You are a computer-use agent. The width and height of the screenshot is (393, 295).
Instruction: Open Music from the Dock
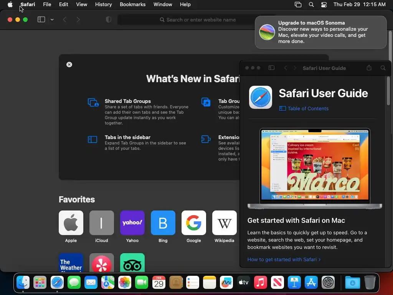(x=261, y=282)
